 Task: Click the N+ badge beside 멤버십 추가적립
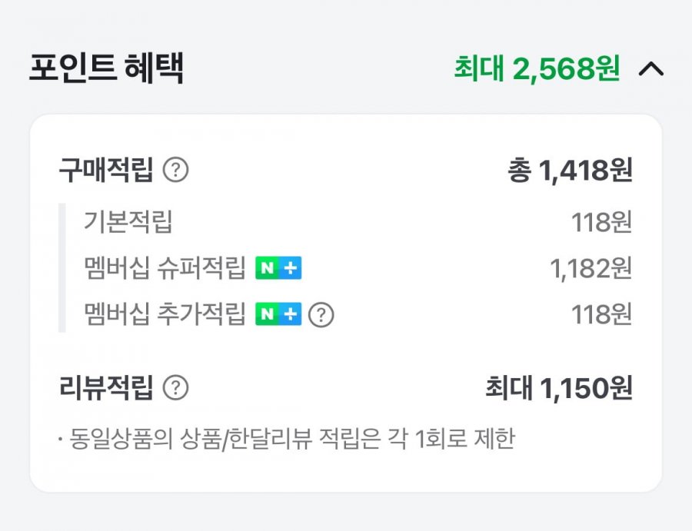tap(278, 314)
